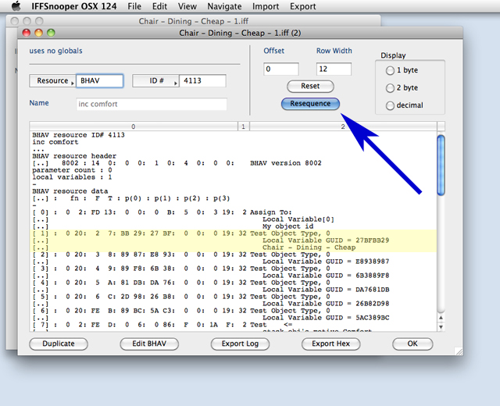The width and height of the screenshot is (500, 406).
Task: Click the vertical scrollbar of the BHAV listing
Action: (441, 234)
